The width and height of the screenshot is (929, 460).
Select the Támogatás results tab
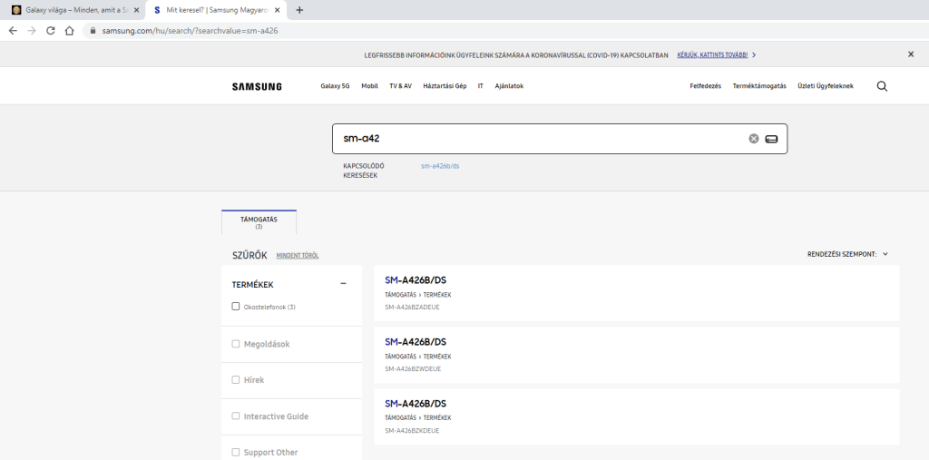tap(259, 222)
